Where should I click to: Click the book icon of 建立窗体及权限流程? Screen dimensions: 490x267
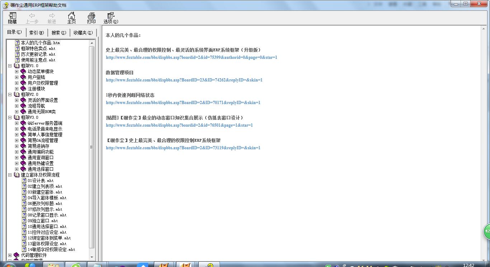tap(17, 175)
